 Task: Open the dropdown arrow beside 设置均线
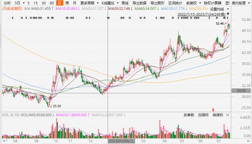click(x=228, y=9)
